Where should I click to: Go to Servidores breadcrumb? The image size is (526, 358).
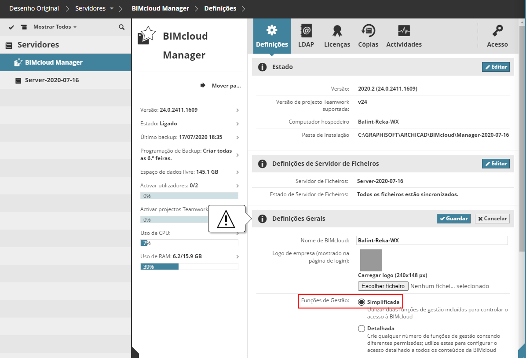click(90, 8)
